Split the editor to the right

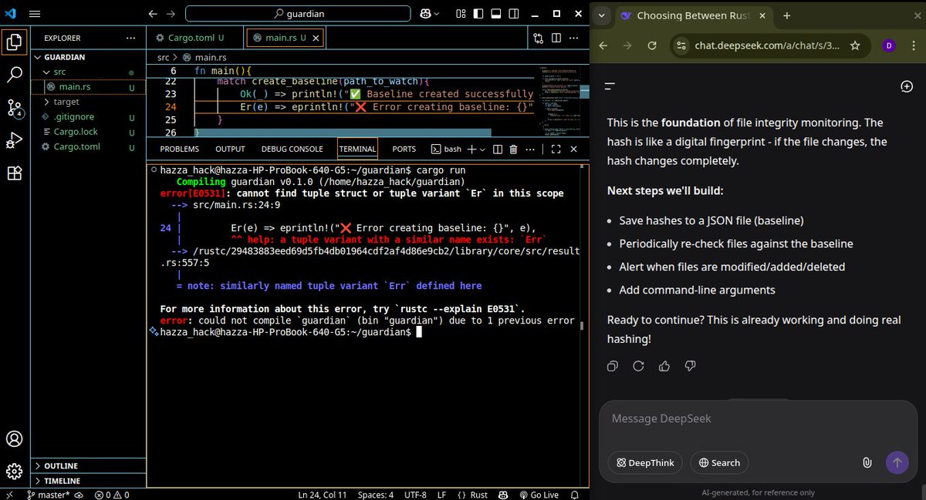tap(558, 38)
